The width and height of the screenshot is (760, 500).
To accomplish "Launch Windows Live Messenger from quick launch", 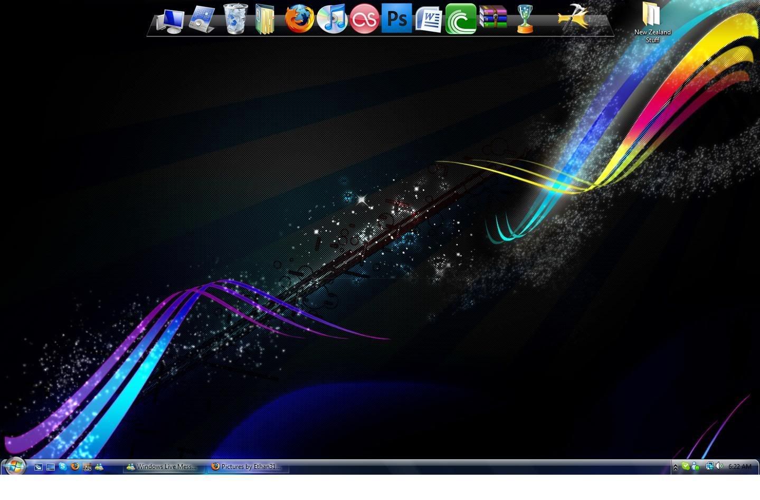I will coord(99,466).
